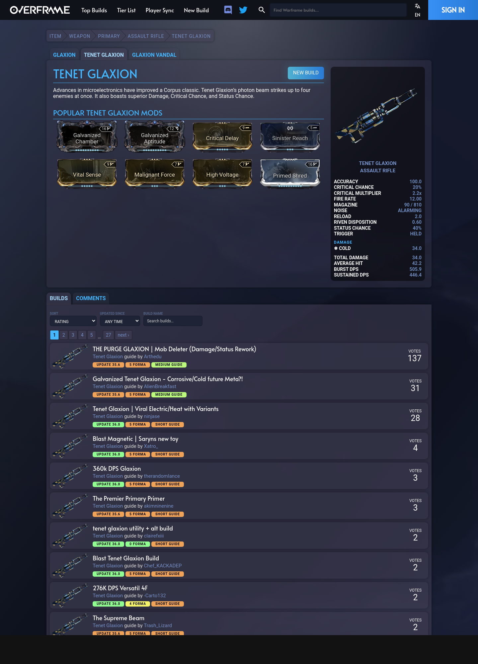
Task: Open author Arthedu's profile
Action: click(153, 357)
